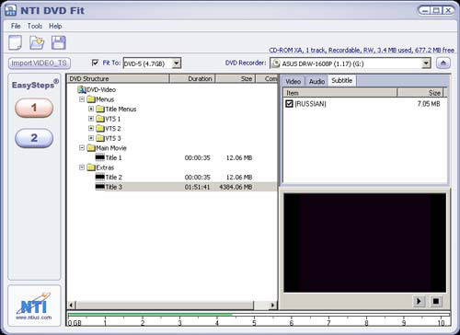Click the 4384.06 MB size value

pyautogui.click(x=236, y=187)
